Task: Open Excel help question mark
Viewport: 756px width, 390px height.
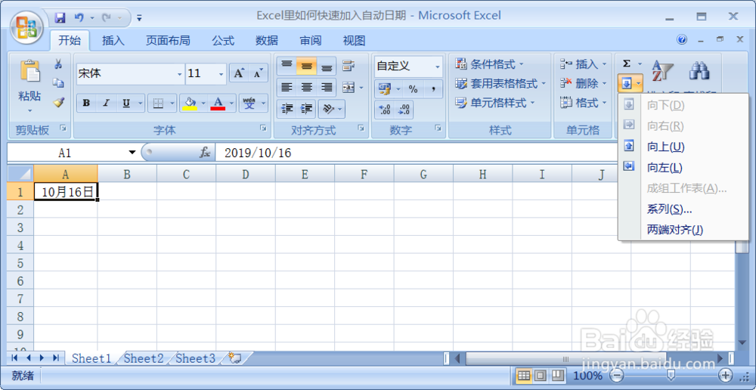Action: (682, 40)
